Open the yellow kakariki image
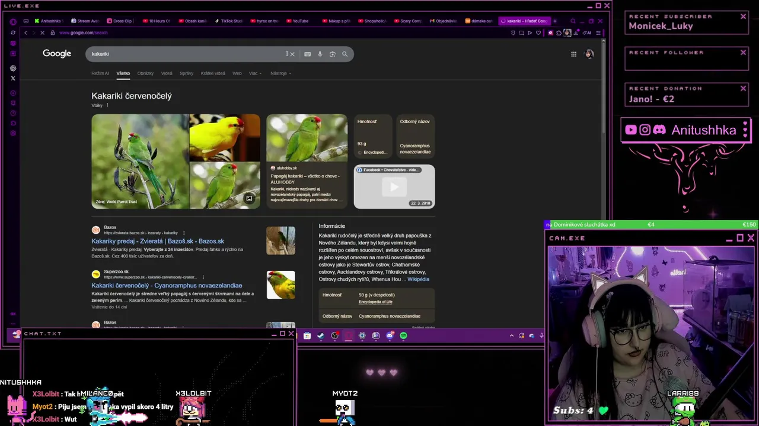This screenshot has width=759, height=426. 224,137
